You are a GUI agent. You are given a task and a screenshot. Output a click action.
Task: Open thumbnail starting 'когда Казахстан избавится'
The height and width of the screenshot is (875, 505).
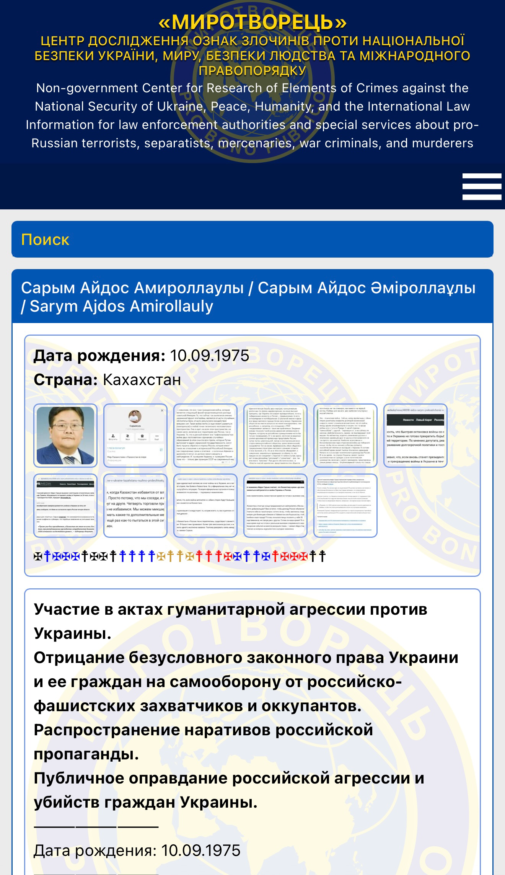pyautogui.click(x=135, y=506)
